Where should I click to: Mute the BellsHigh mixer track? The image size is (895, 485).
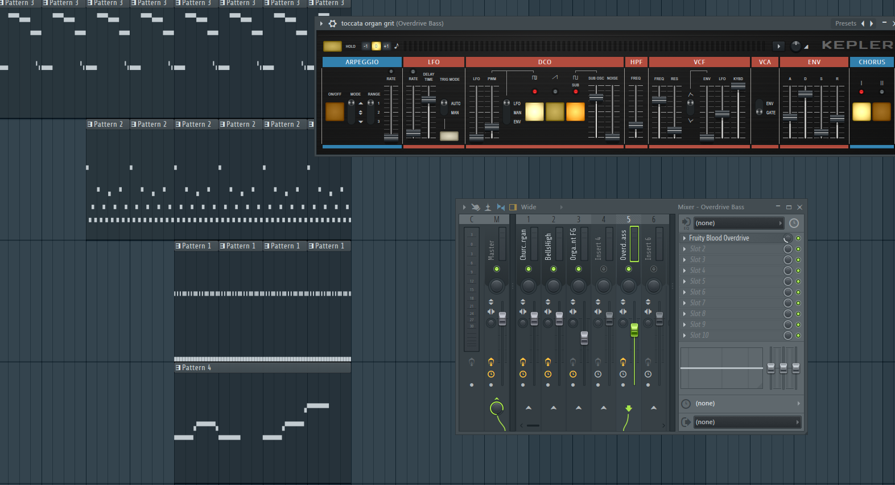554,269
